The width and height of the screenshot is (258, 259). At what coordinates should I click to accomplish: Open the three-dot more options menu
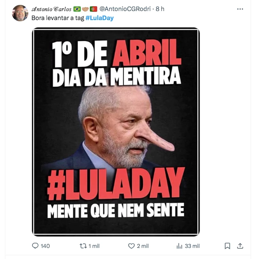(x=240, y=9)
